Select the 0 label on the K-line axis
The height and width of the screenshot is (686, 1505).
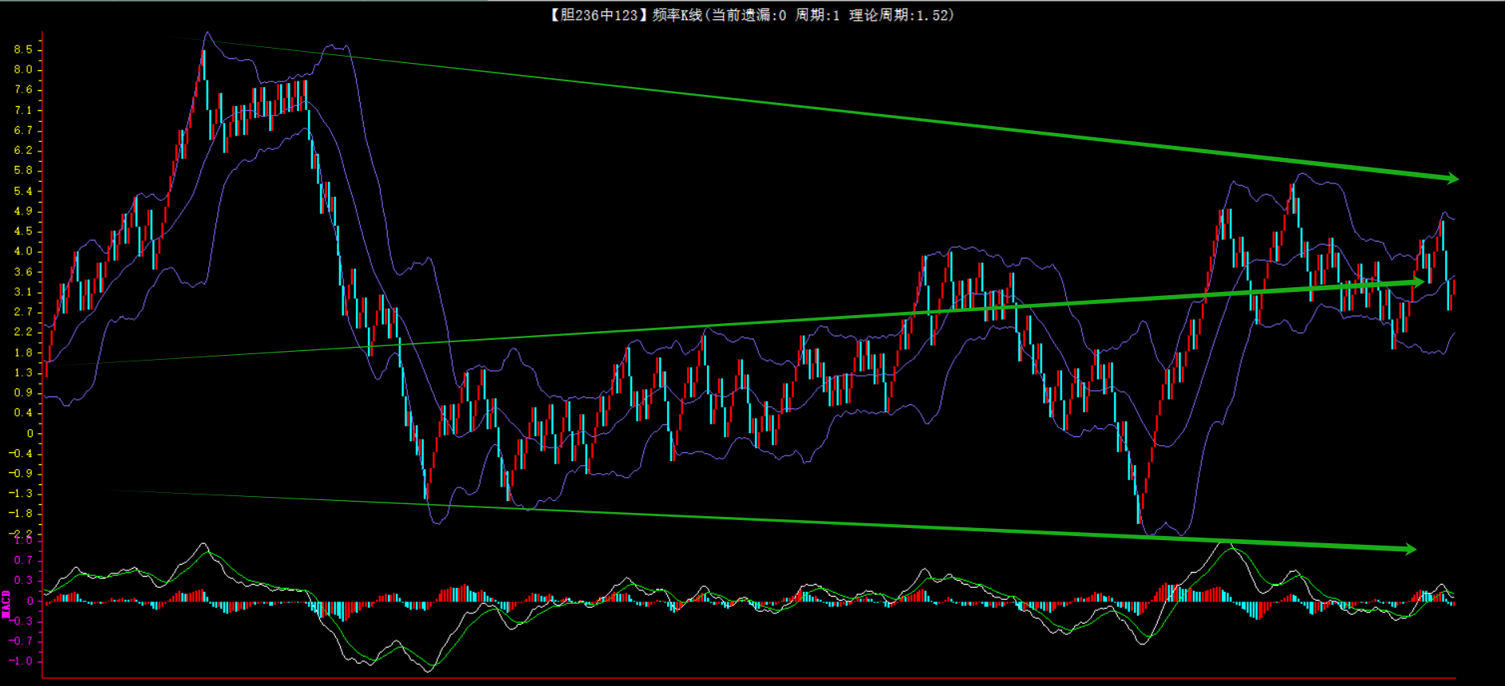30,434
